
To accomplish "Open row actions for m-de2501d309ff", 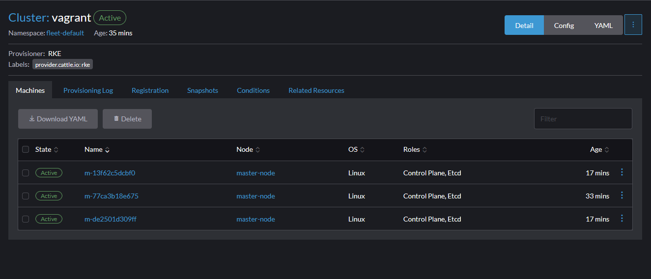I will click(622, 219).
